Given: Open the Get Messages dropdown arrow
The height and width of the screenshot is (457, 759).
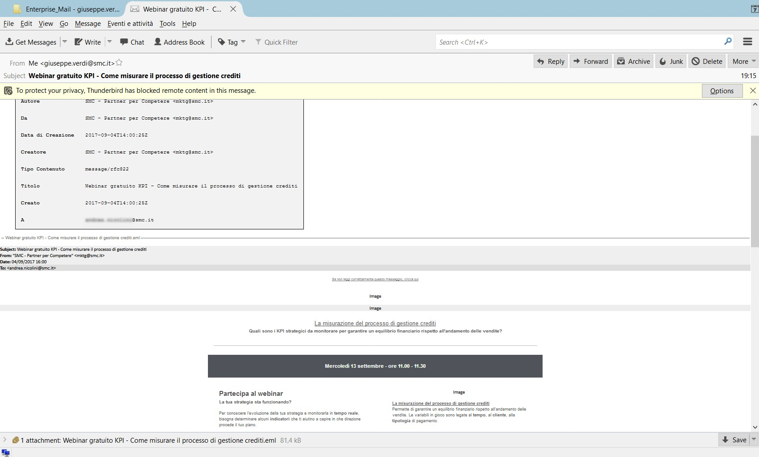Looking at the screenshot, I should point(65,42).
